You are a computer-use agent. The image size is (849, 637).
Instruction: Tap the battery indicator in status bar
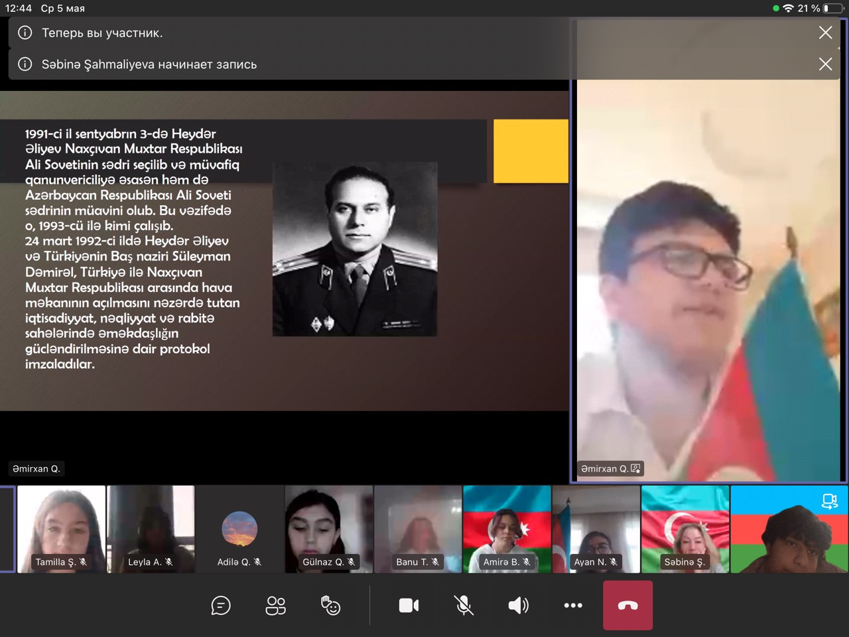click(x=833, y=9)
